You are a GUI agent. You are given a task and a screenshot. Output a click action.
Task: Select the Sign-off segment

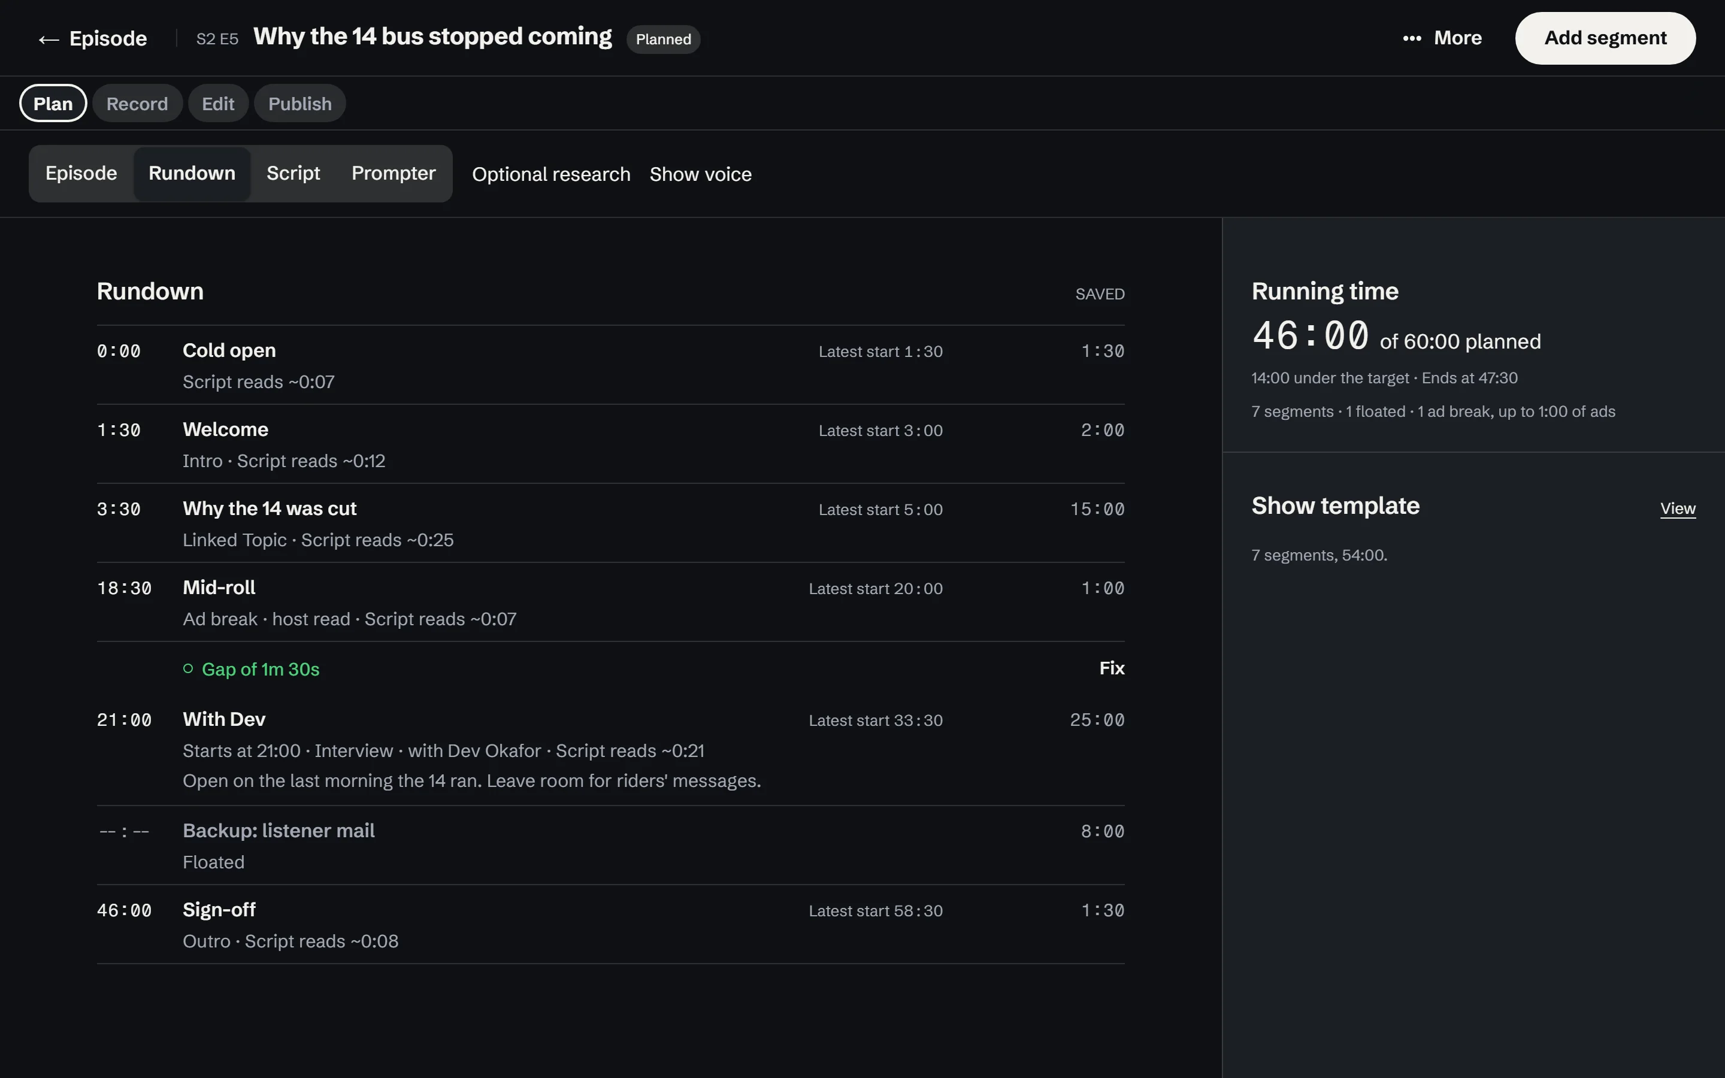point(611,925)
